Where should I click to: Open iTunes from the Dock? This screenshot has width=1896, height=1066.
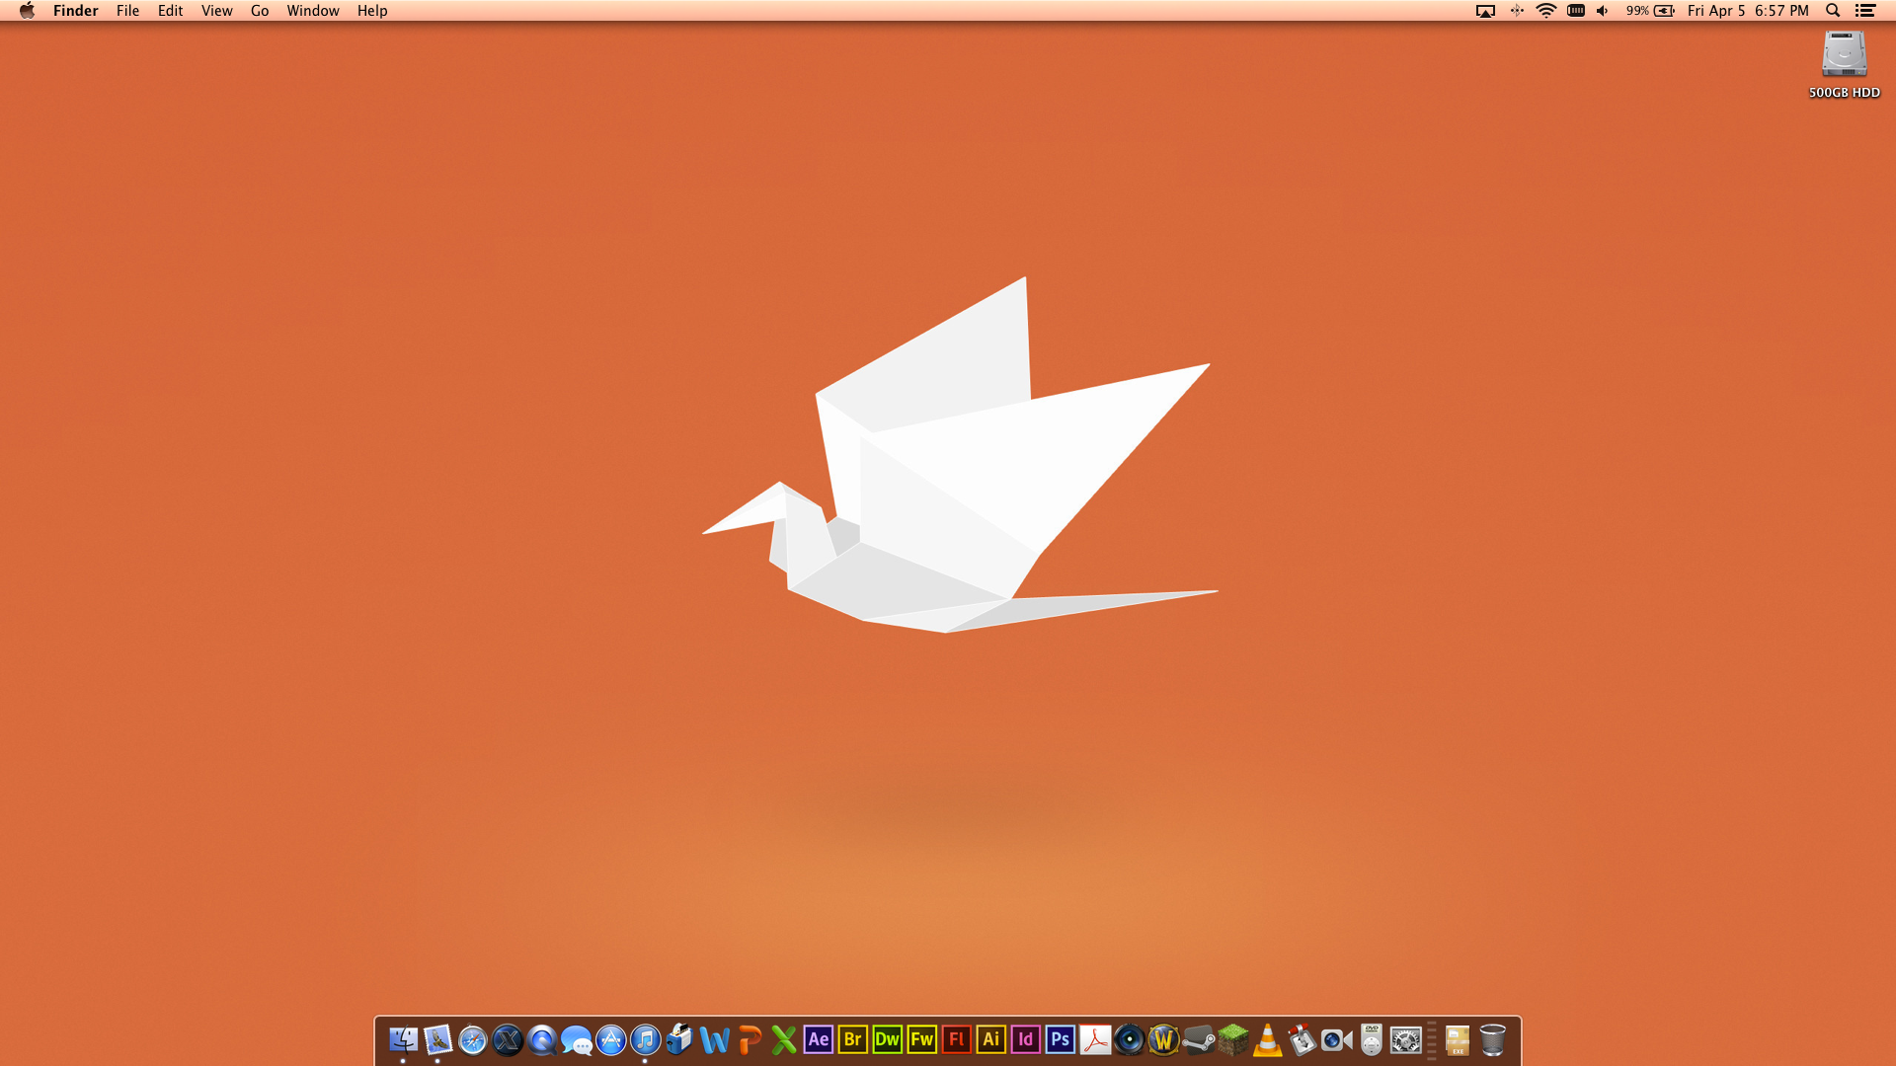[x=645, y=1039]
